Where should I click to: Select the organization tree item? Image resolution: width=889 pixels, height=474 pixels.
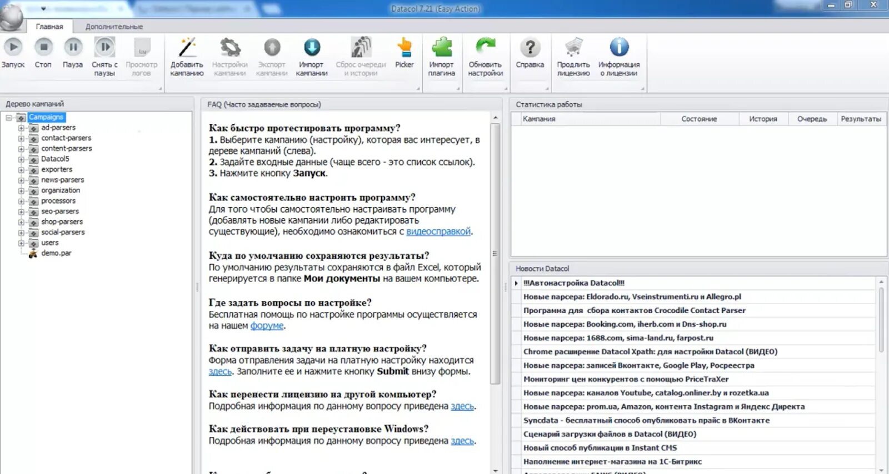pos(61,190)
